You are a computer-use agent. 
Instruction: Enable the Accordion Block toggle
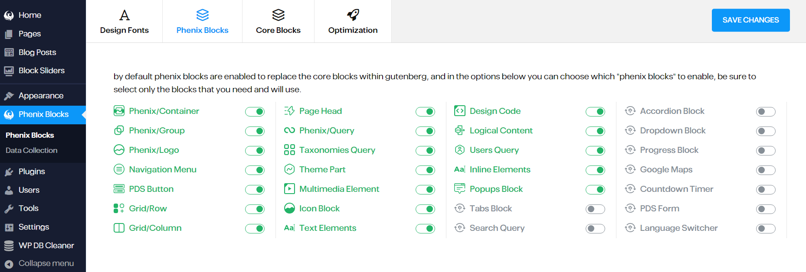point(766,112)
